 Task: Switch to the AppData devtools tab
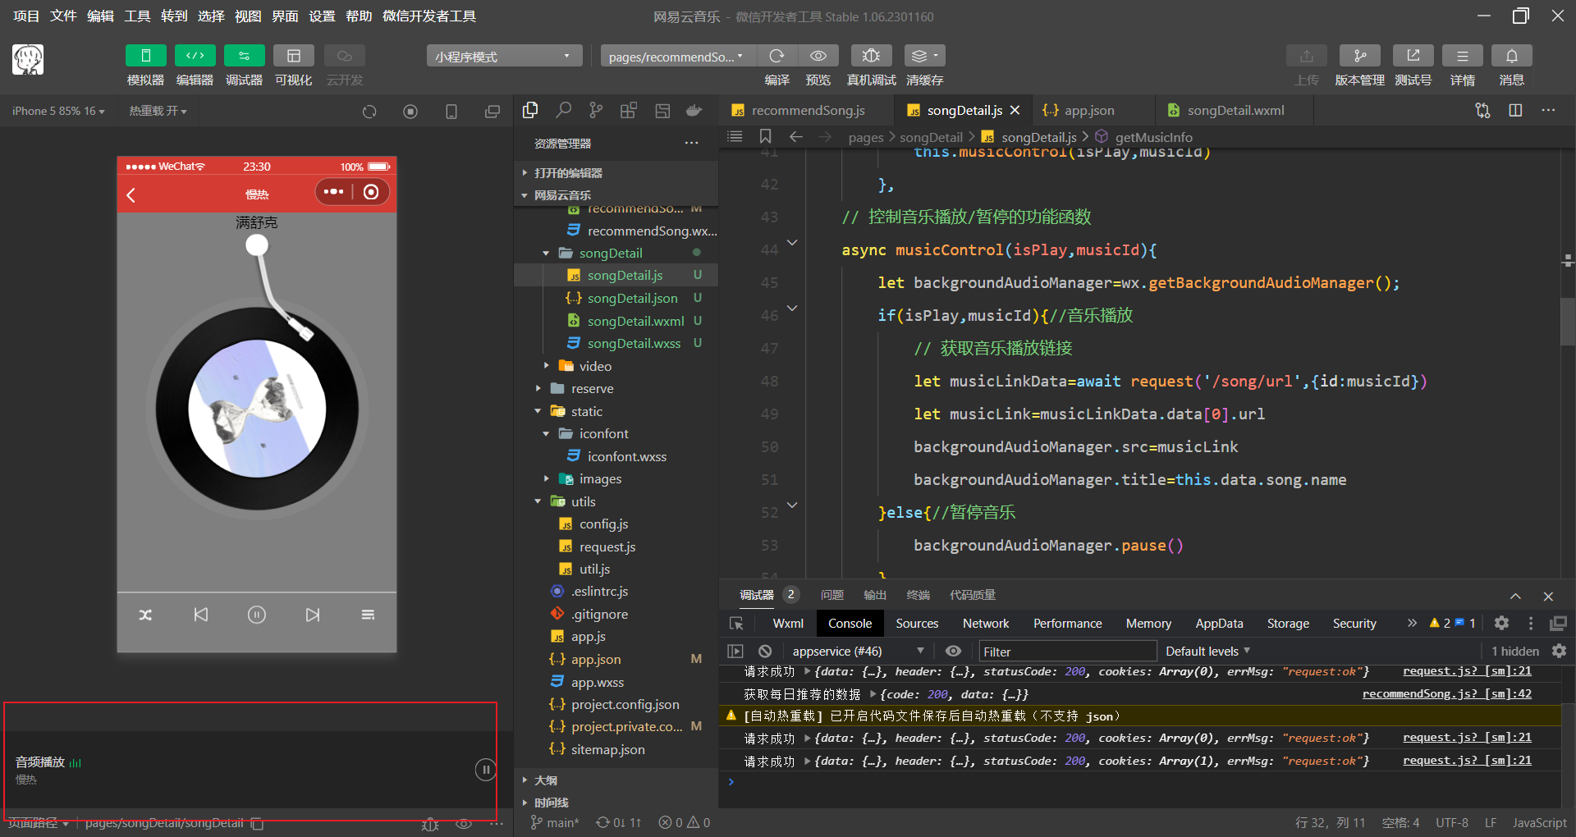coord(1219,624)
